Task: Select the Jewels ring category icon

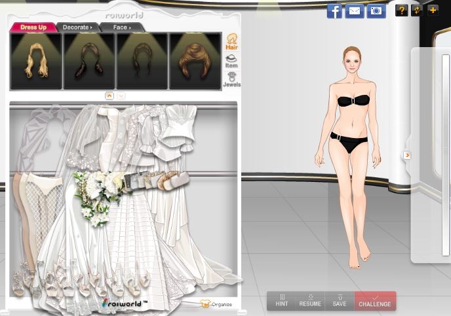Action: point(231,80)
